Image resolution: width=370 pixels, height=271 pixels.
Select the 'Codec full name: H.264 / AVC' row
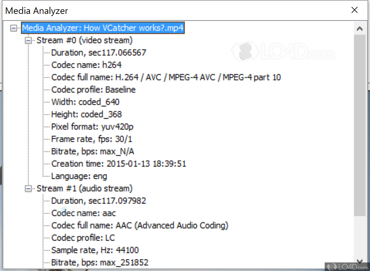166,77
